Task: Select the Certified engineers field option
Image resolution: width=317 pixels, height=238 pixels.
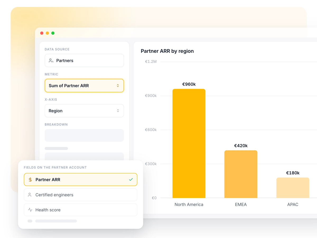Action: coord(81,195)
